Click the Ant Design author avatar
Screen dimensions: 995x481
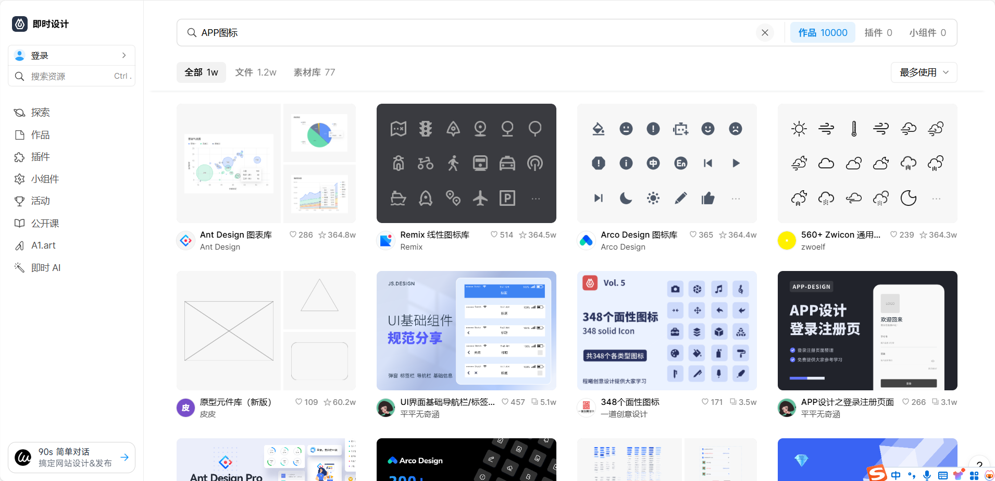186,241
